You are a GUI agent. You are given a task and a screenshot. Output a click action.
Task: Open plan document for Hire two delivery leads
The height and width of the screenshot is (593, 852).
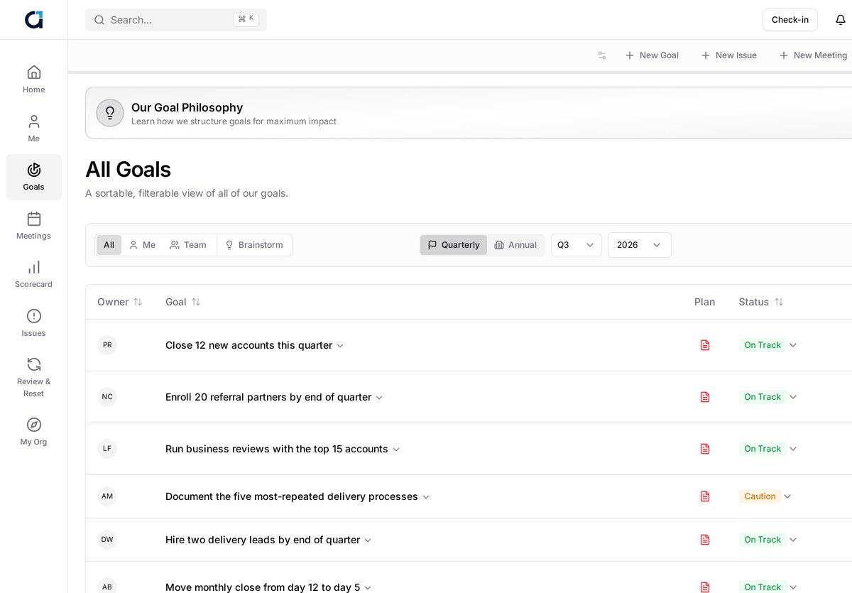705,540
